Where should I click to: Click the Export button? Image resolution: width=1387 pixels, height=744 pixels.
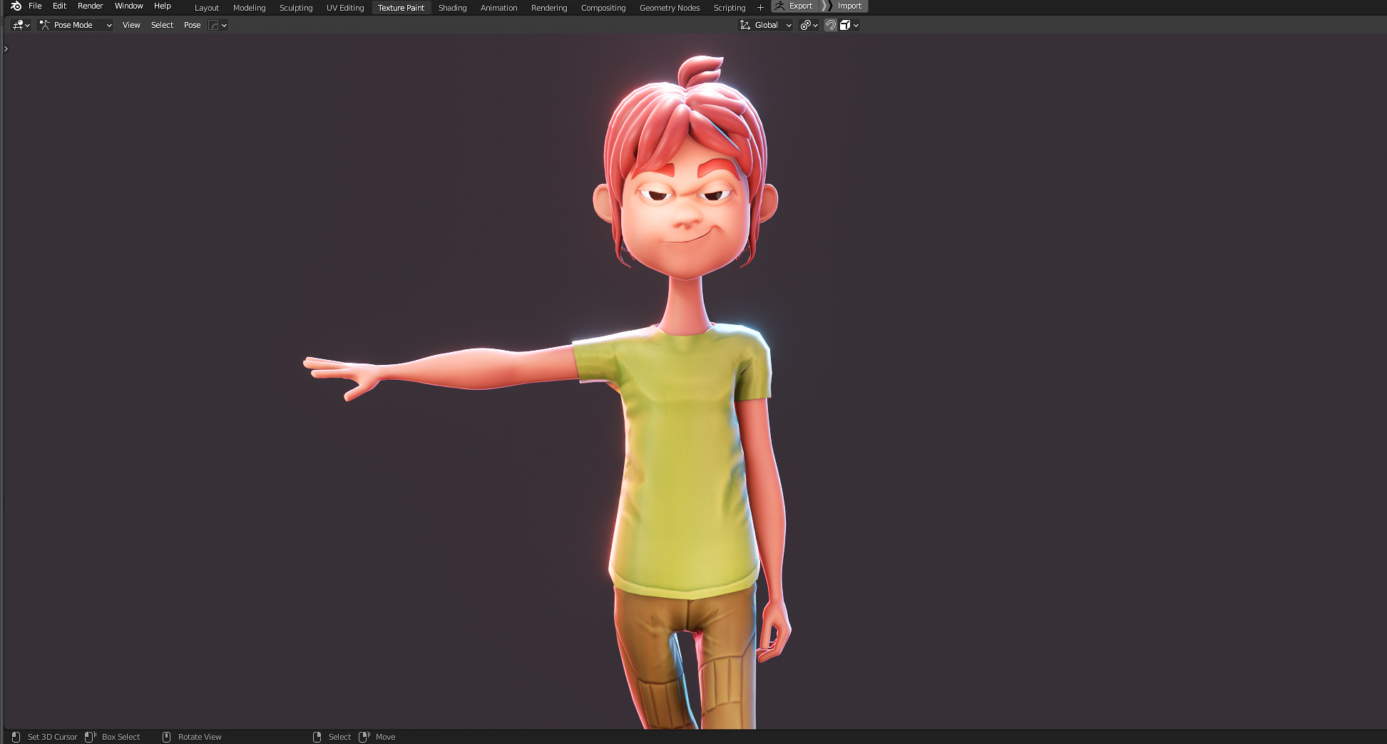click(x=799, y=6)
